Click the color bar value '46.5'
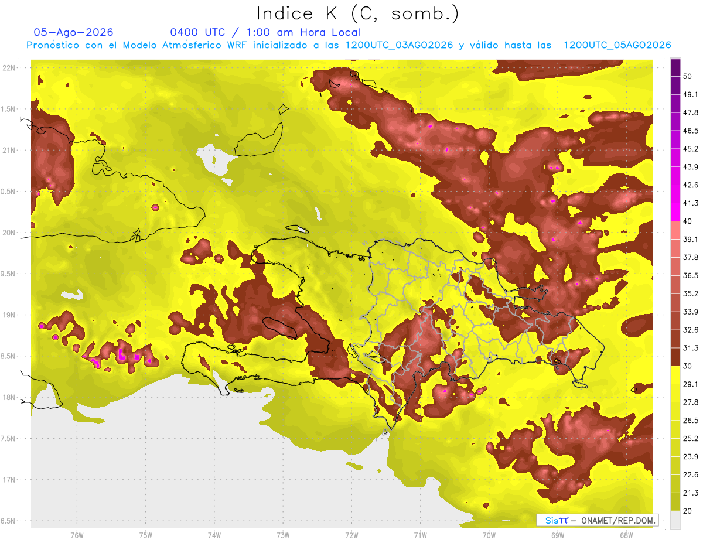703x543 pixels. click(x=691, y=131)
